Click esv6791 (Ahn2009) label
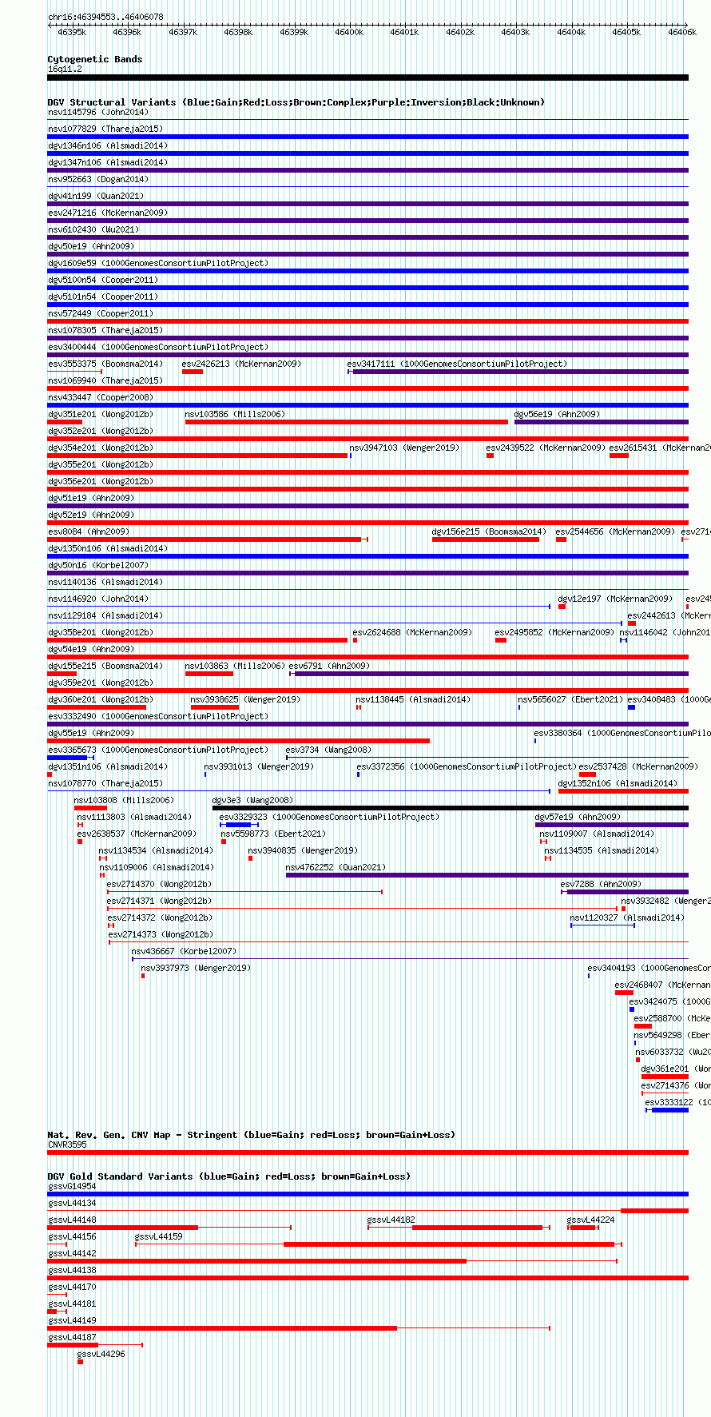Viewport: 711px width, 1417px height. pyautogui.click(x=329, y=666)
